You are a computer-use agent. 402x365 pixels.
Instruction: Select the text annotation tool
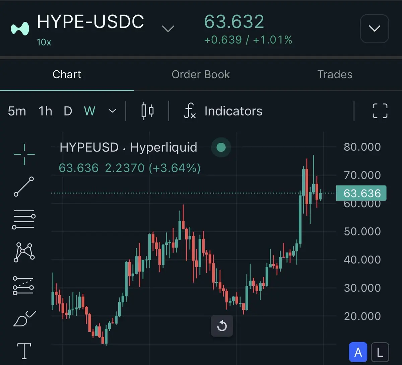(x=24, y=351)
